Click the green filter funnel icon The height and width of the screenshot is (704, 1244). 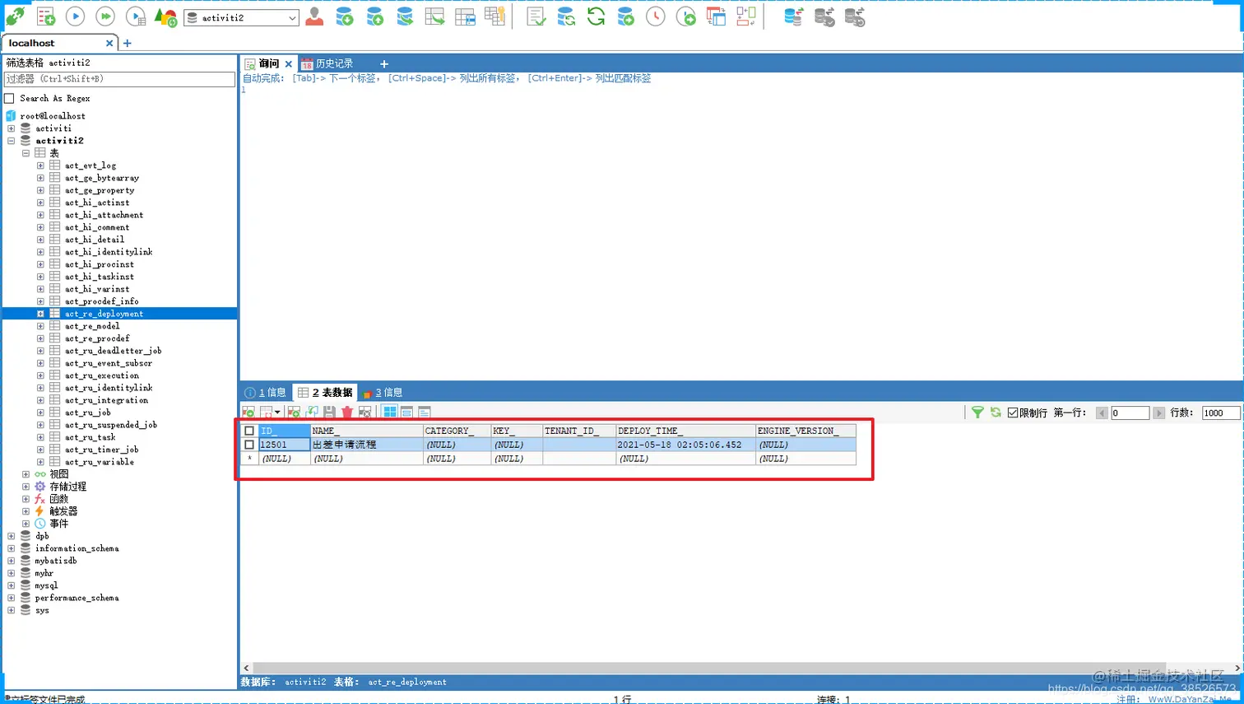click(x=977, y=413)
